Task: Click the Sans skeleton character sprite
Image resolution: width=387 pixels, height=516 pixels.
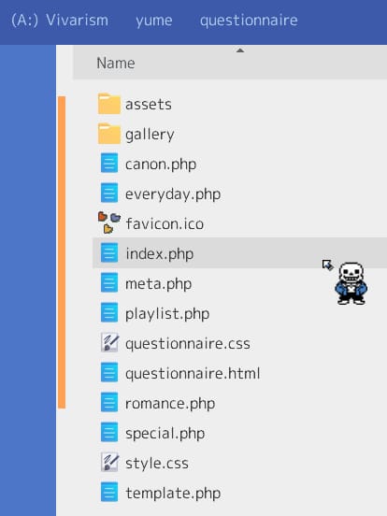Action: (x=351, y=283)
